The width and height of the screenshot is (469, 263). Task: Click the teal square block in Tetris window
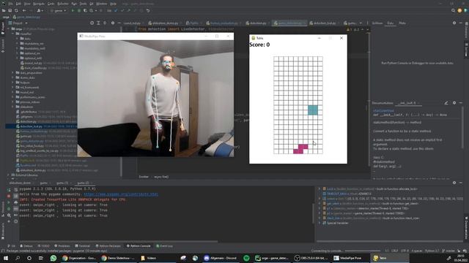point(313,110)
